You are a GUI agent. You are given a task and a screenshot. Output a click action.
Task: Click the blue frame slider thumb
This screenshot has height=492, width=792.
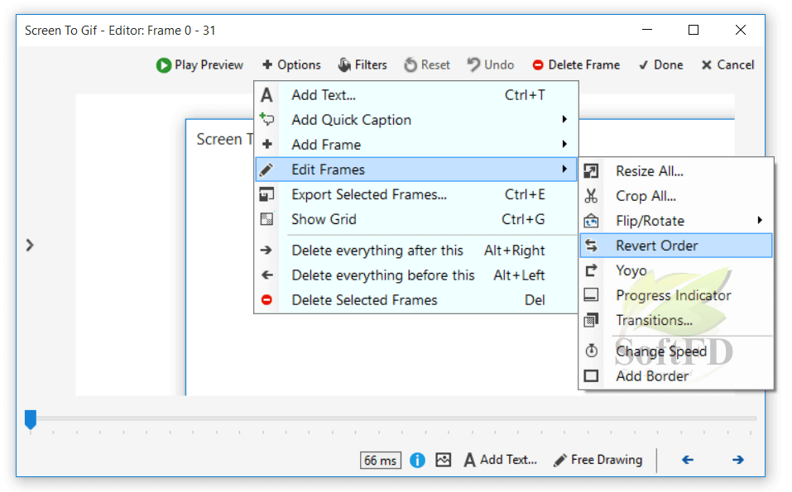(x=31, y=419)
